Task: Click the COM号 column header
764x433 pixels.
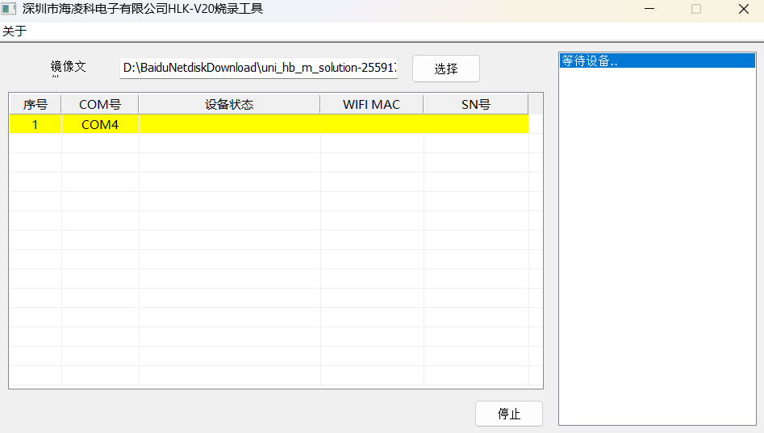Action: tap(100, 105)
